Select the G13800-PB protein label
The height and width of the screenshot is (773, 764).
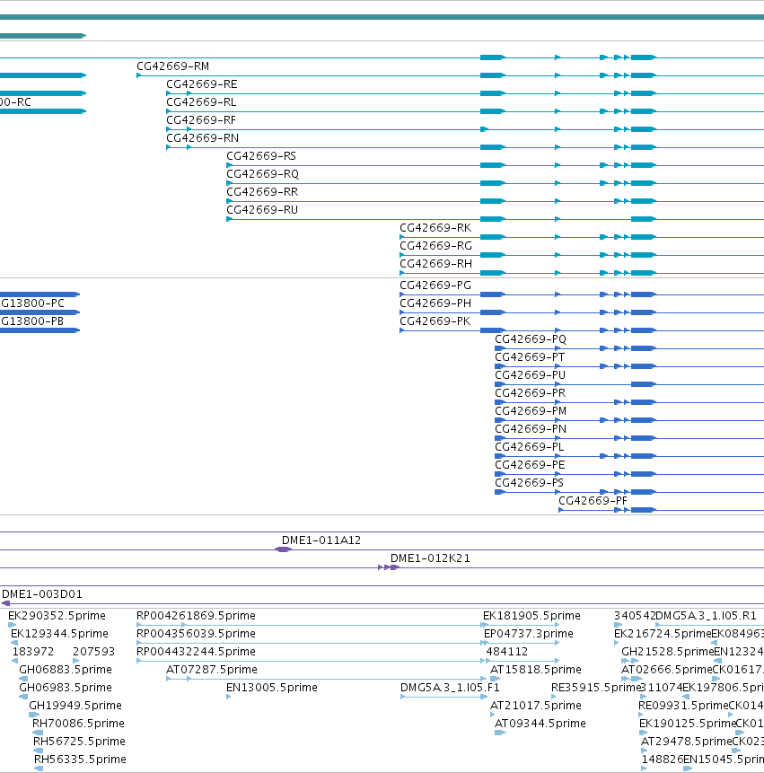click(32, 321)
